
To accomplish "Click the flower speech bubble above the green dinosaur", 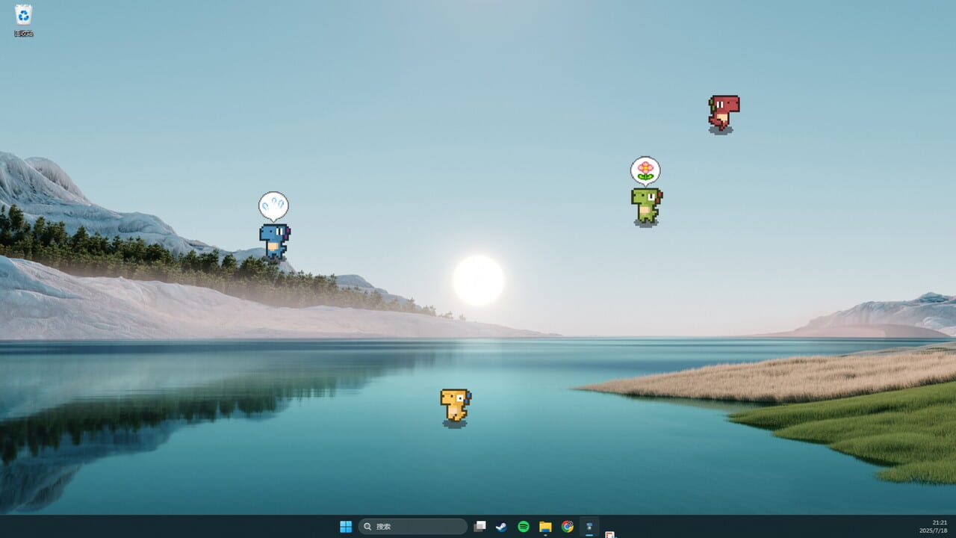I will click(x=644, y=170).
